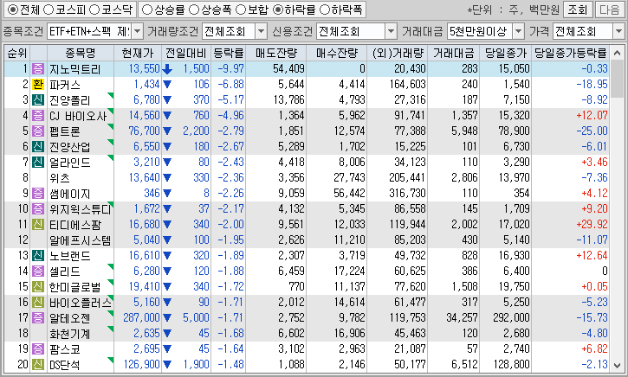This screenshot has height=377, width=628.
Task: Sort by the 현재가 column header
Action: tap(138, 53)
